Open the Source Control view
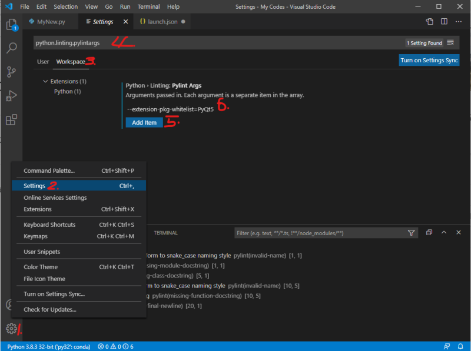 11,72
